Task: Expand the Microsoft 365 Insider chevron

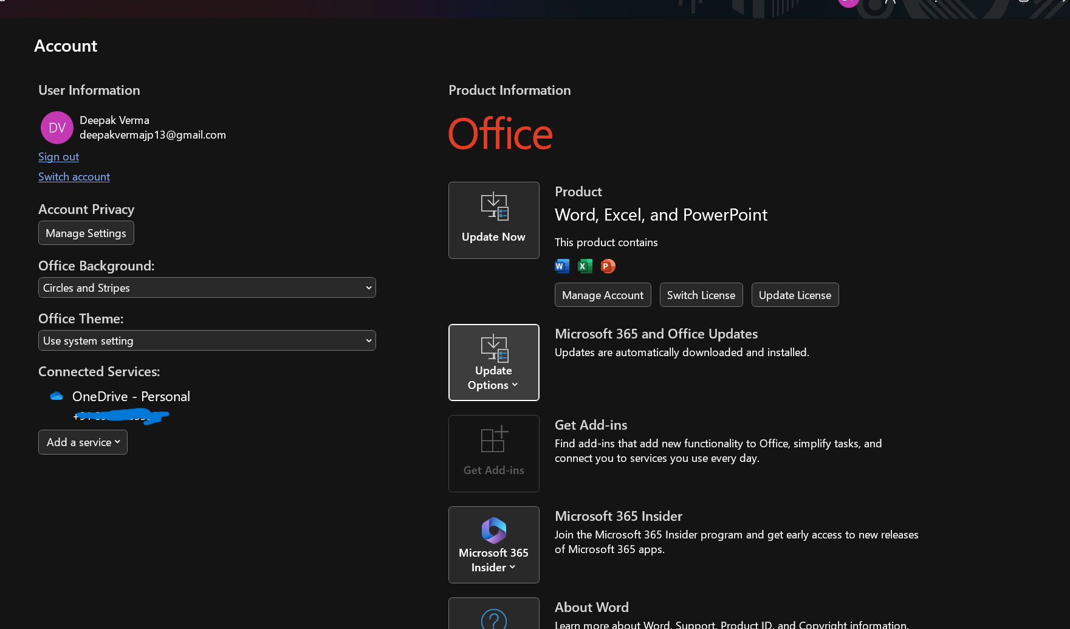Action: [x=513, y=567]
